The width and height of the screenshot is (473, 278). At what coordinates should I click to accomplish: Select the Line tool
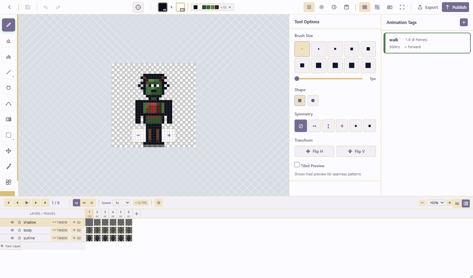pos(9,72)
